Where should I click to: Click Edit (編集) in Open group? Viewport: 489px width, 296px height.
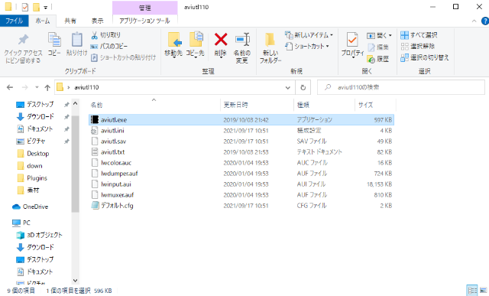pyautogui.click(x=378, y=47)
